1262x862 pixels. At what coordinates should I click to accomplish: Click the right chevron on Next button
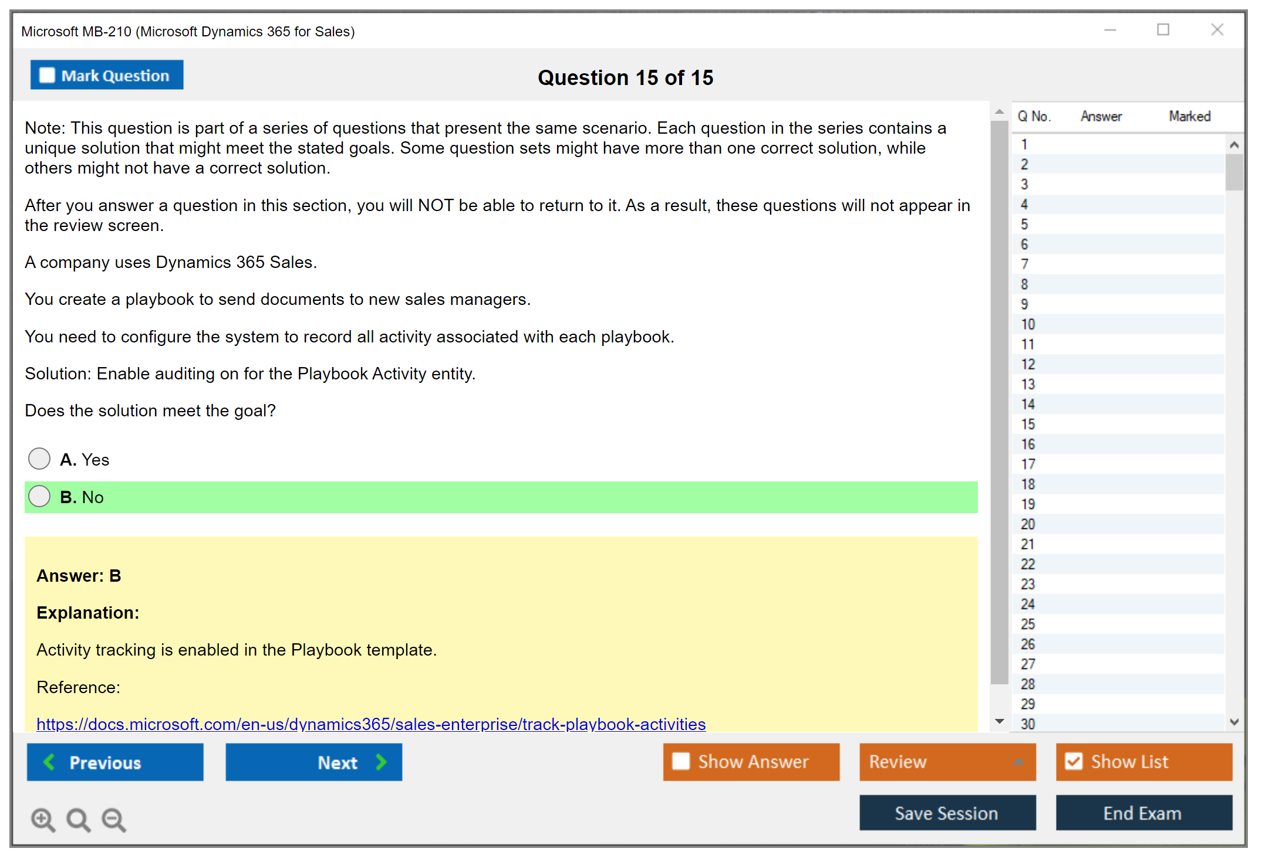tap(381, 762)
